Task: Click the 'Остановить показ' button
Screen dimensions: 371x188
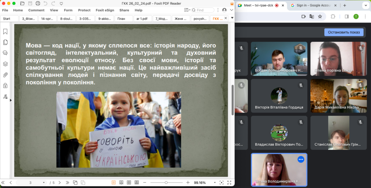Action: coord(343,32)
